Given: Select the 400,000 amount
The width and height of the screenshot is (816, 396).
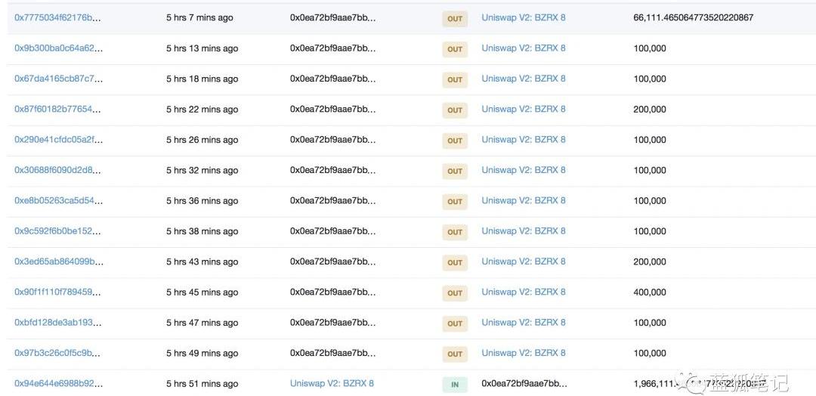Looking at the screenshot, I should 650,292.
